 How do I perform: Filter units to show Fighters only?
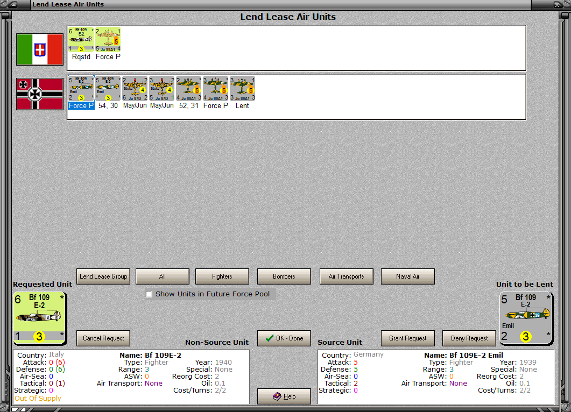pos(222,276)
